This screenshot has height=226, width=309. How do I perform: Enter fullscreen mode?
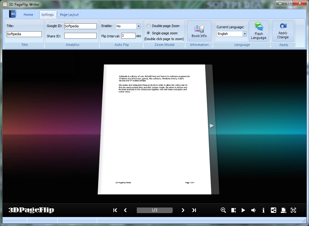tap(294, 210)
